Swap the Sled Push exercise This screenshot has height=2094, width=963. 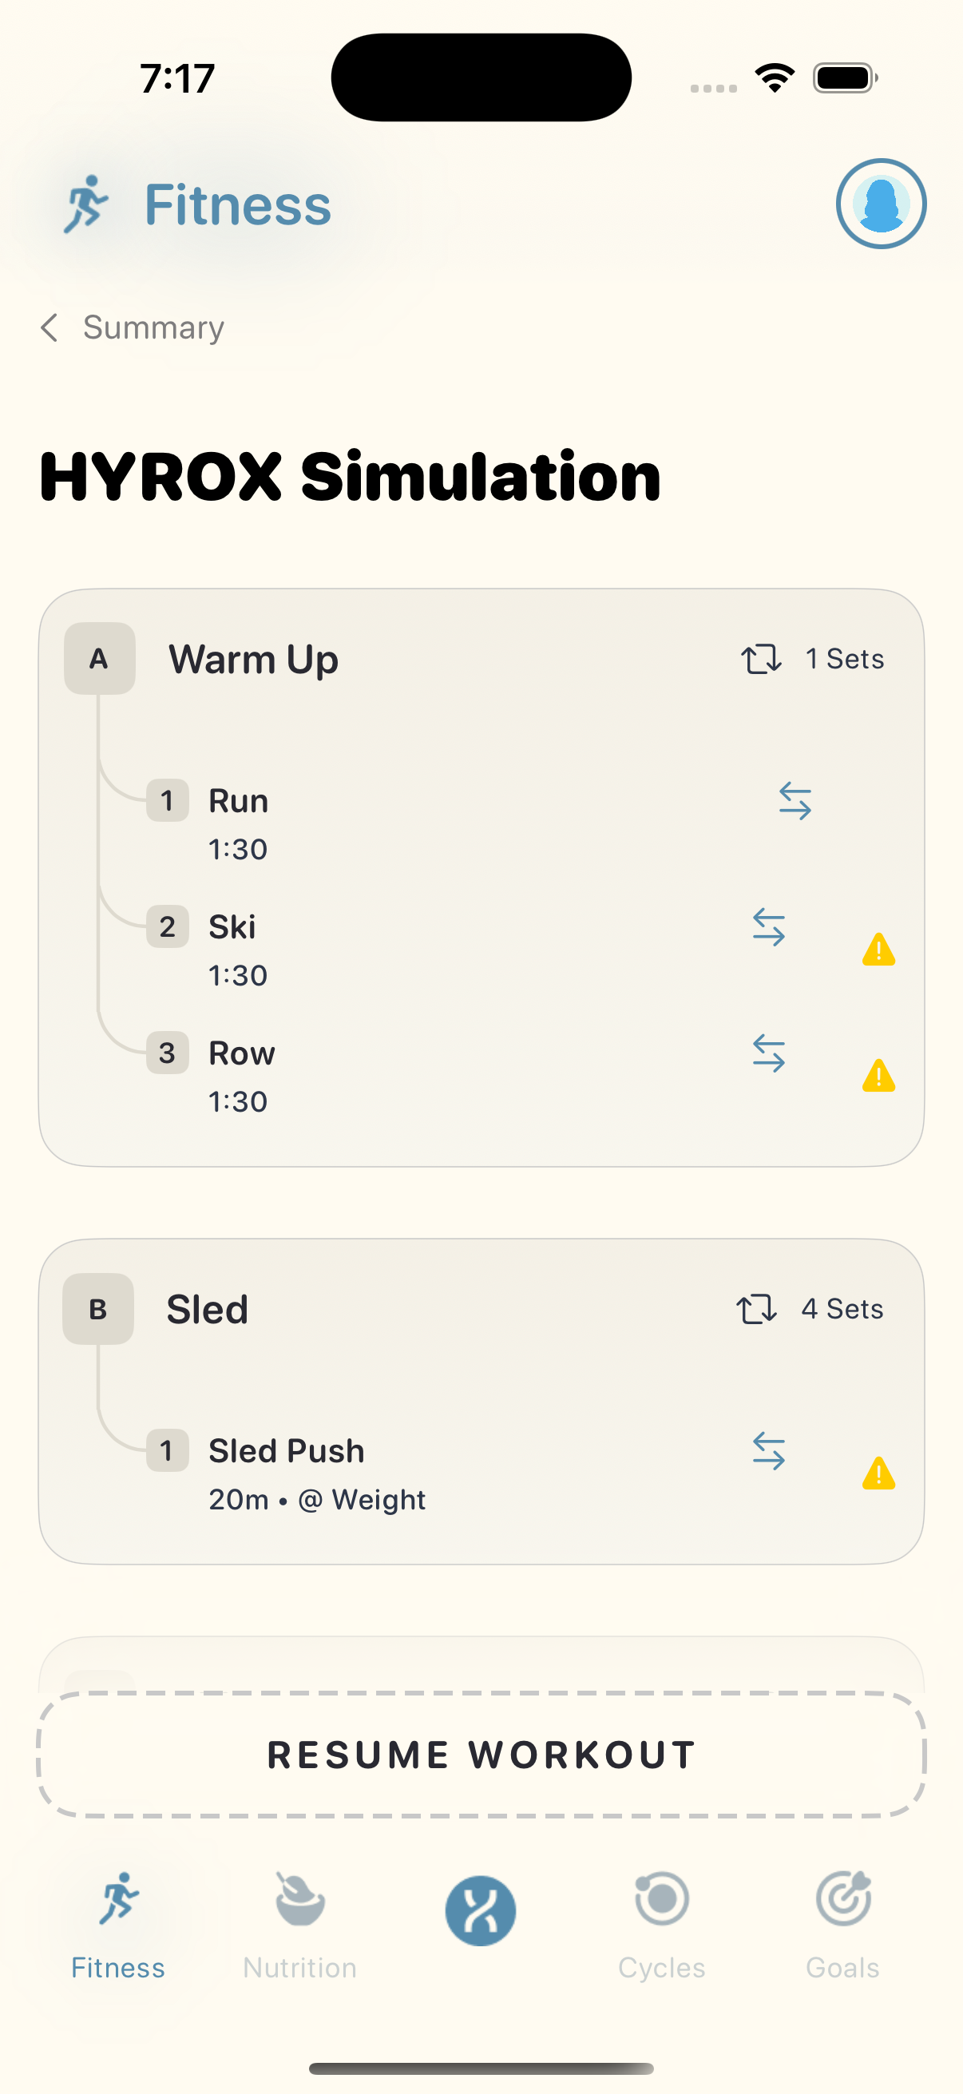[x=769, y=1451]
